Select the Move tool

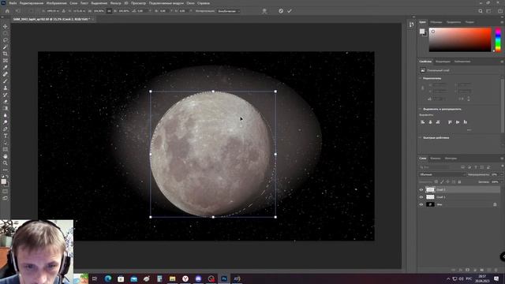[6, 26]
